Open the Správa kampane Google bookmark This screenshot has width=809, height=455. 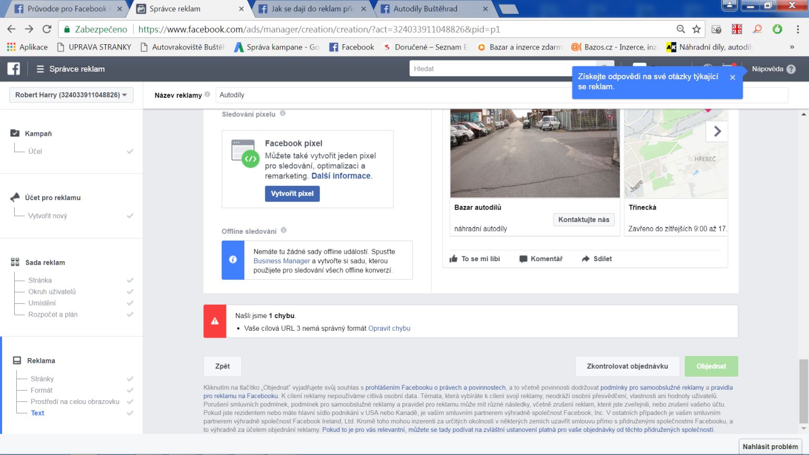(x=277, y=47)
